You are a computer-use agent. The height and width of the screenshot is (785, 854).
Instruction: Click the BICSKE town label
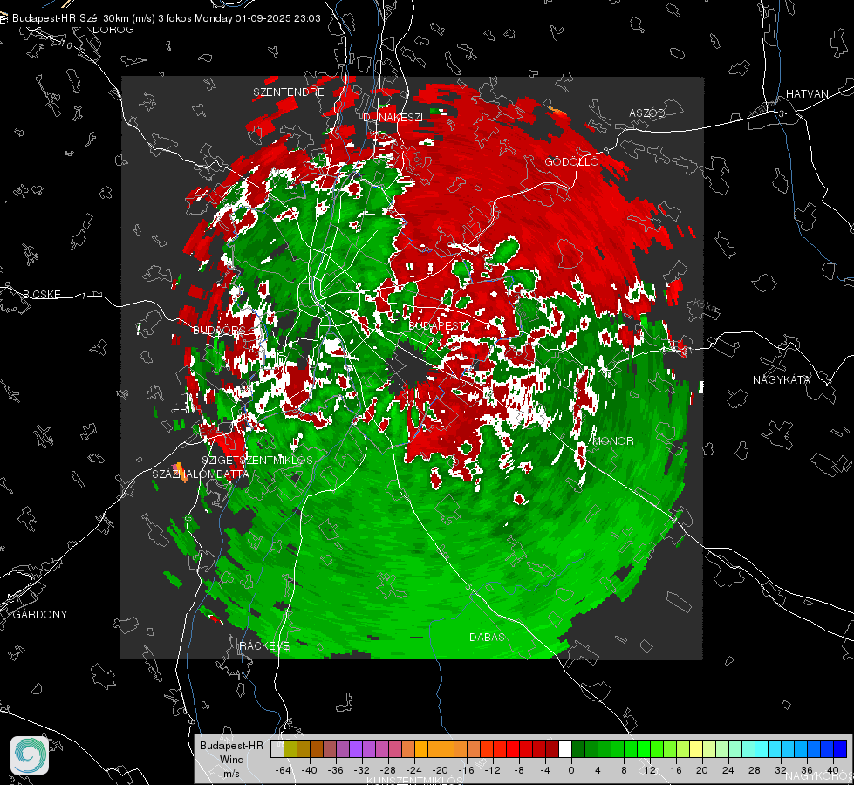42,294
